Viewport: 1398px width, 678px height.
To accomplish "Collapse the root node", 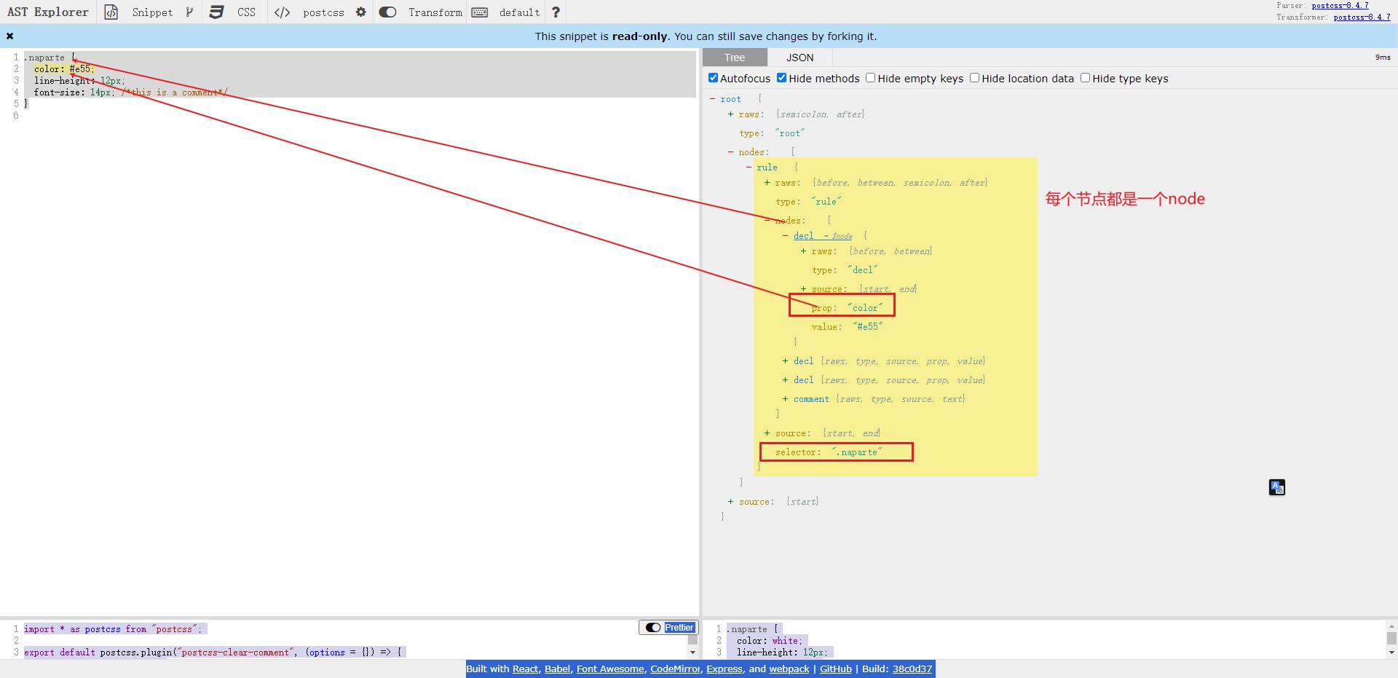I will point(712,99).
